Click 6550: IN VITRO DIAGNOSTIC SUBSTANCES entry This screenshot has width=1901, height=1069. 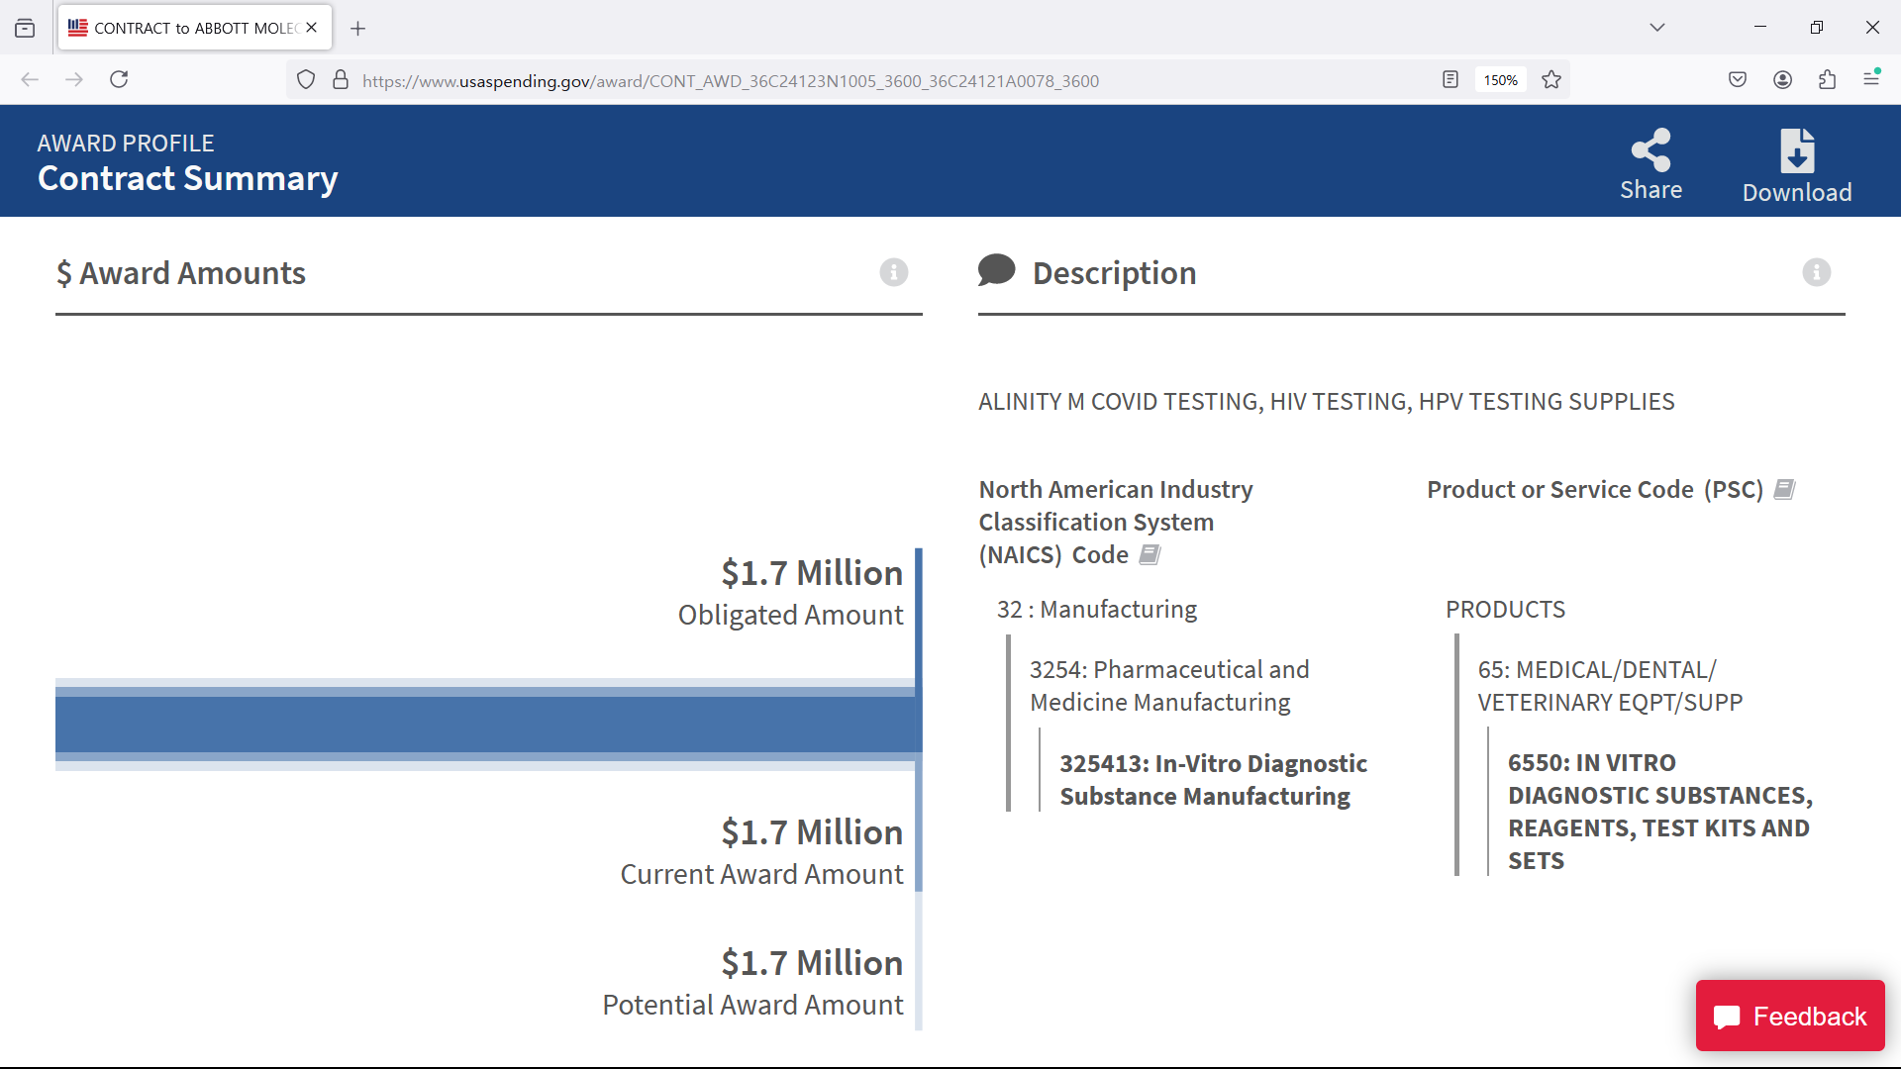click(1659, 812)
